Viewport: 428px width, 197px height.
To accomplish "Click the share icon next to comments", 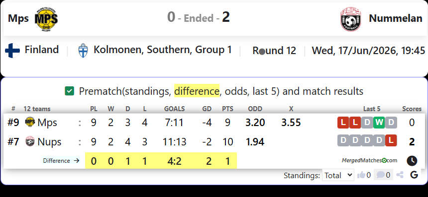I will point(400,175).
